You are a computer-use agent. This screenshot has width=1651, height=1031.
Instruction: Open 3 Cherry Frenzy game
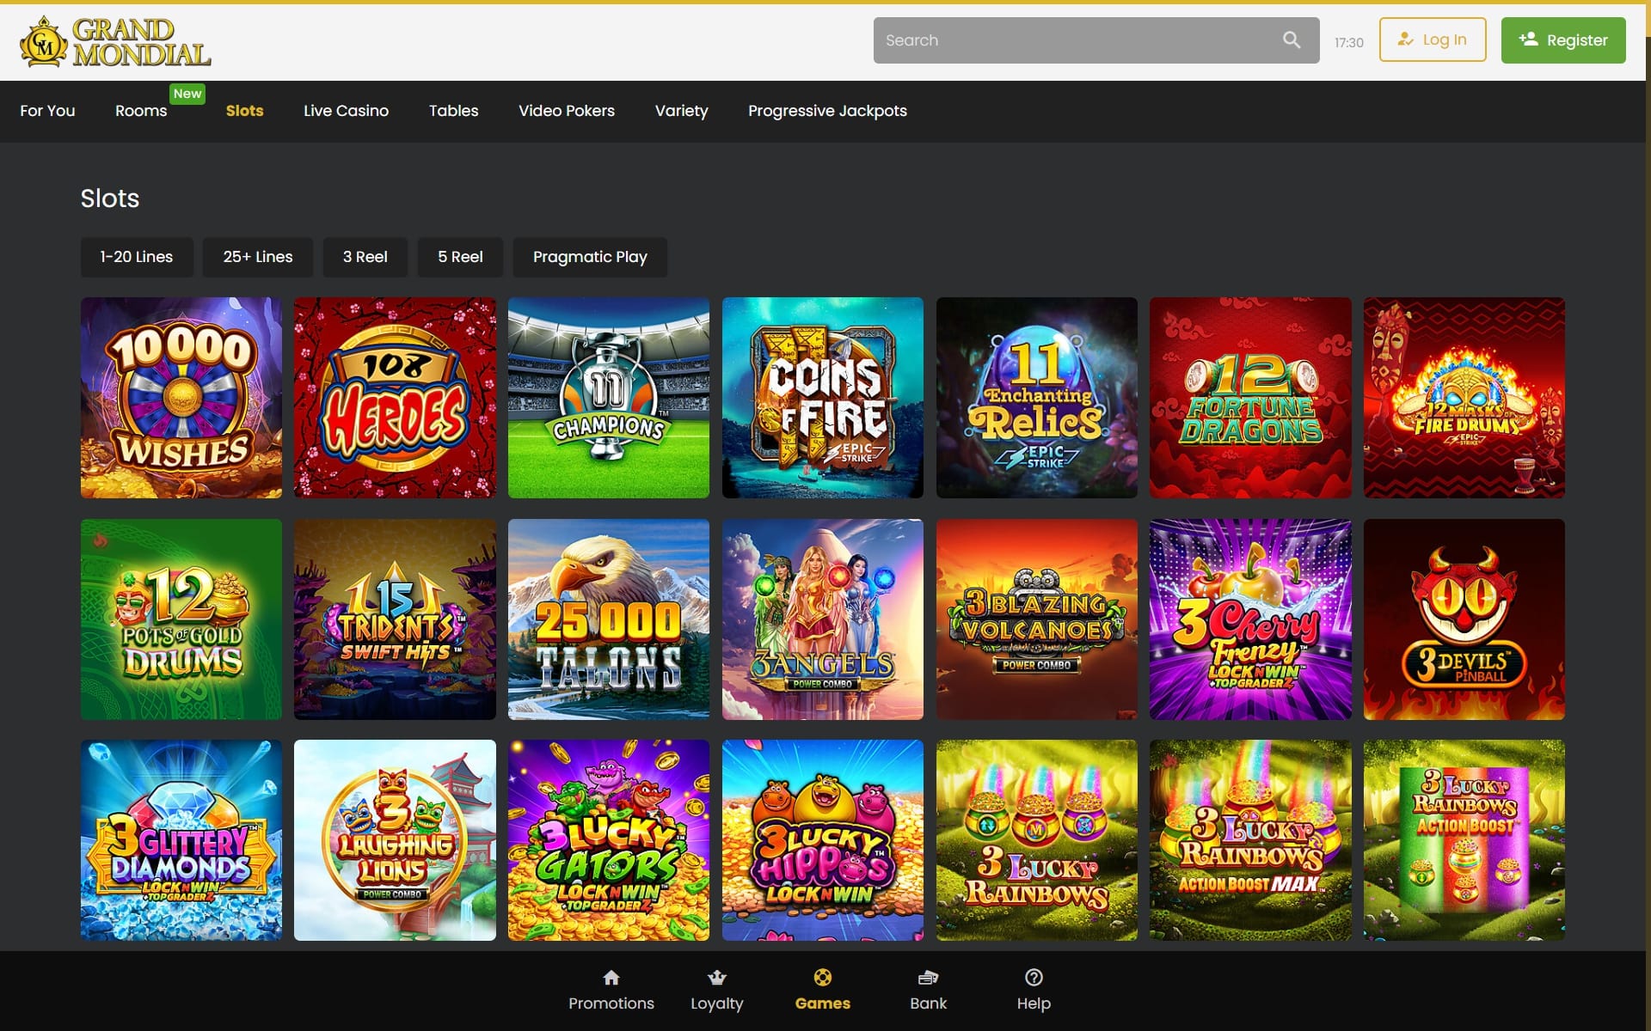[x=1250, y=619]
